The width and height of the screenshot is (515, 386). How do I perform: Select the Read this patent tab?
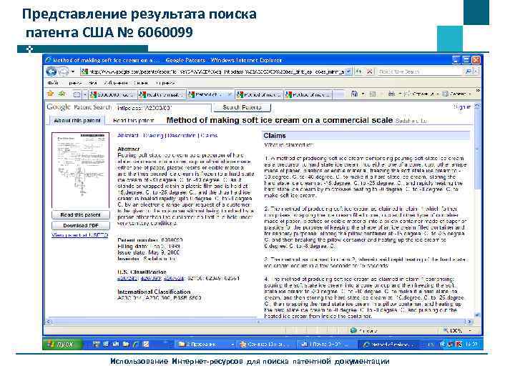133,121
